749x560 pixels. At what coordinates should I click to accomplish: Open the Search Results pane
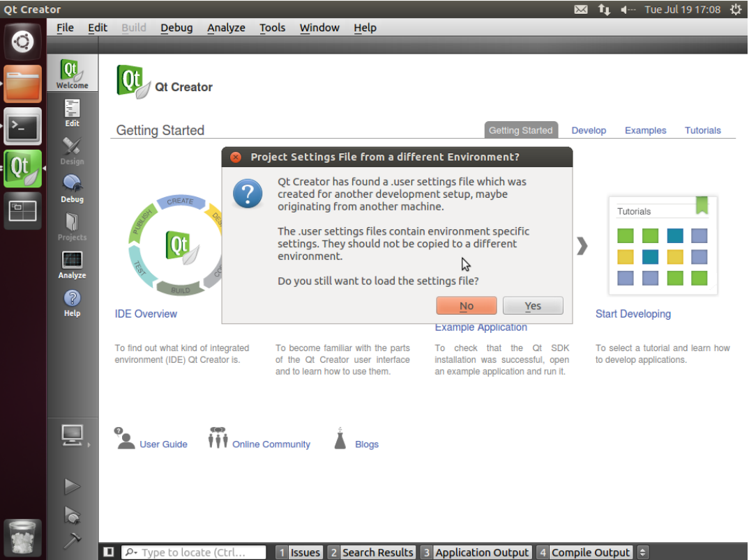pyautogui.click(x=372, y=552)
